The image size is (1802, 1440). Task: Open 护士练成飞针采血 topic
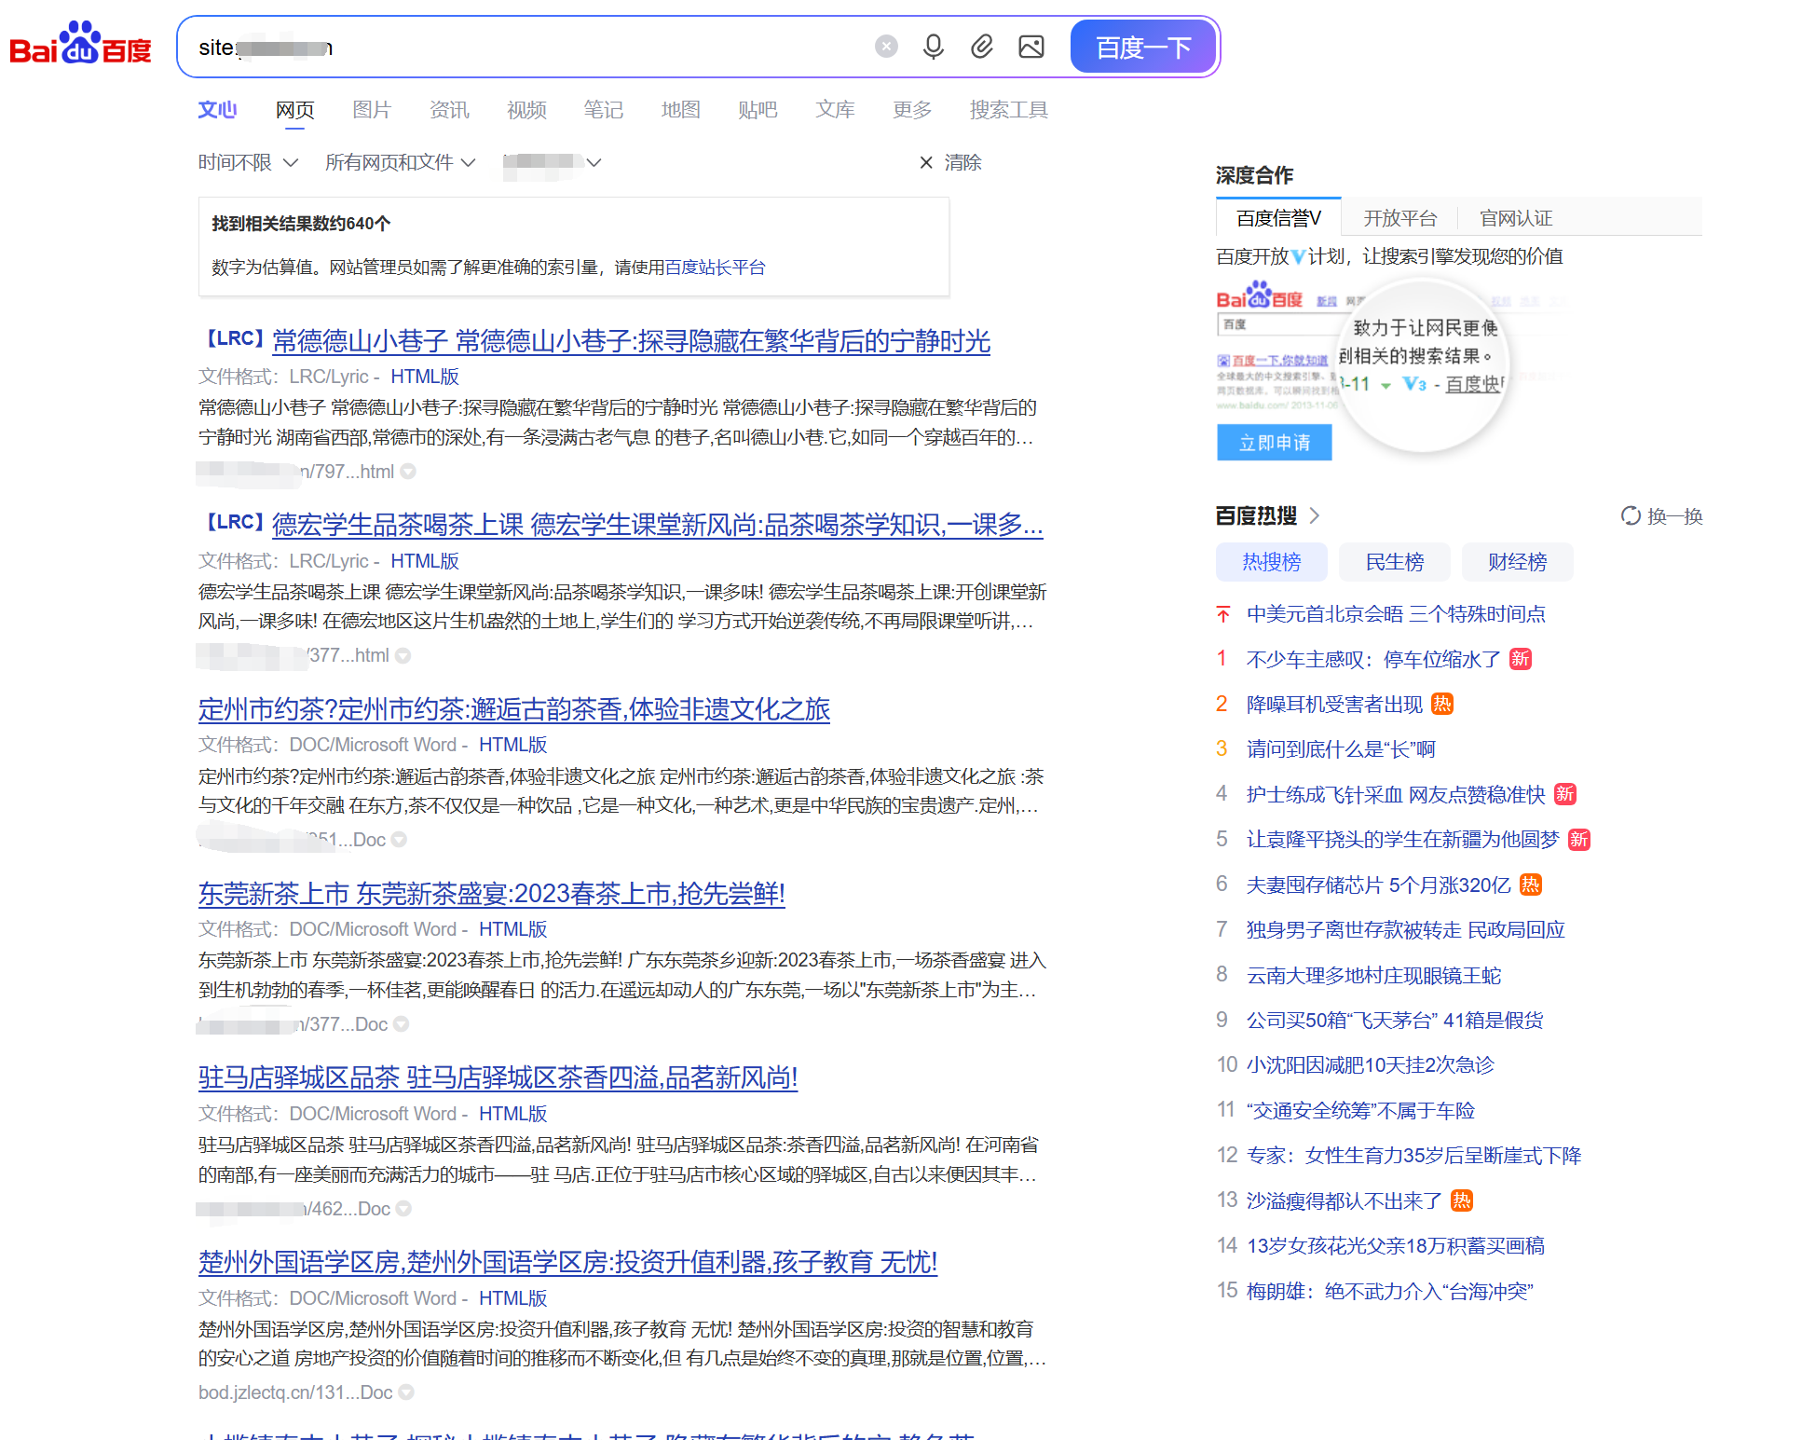click(1396, 794)
